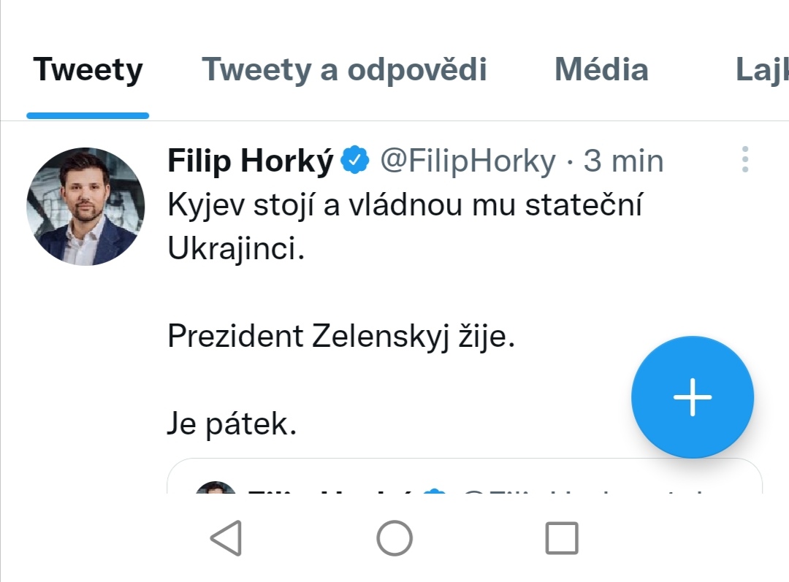Tap the tweet text starting with Kyjev stojí
Image resolution: width=789 pixels, height=582 pixels.
404,207
